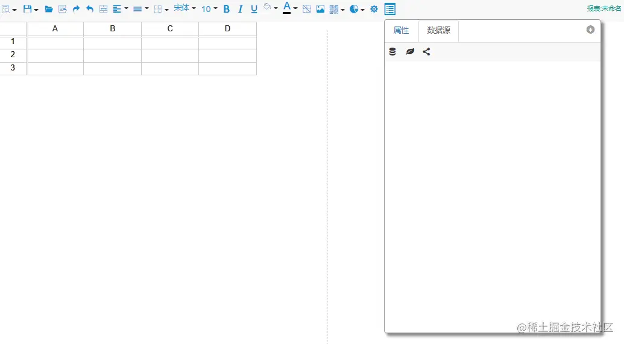Open the font size 10 dropdown
The width and height of the screenshot is (624, 344).
coord(209,9)
